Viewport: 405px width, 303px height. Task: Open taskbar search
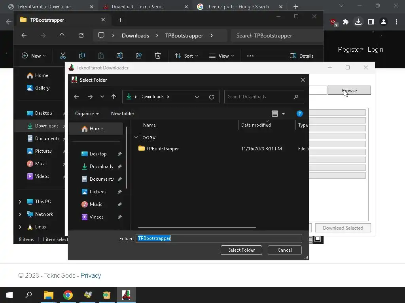tap(28, 295)
